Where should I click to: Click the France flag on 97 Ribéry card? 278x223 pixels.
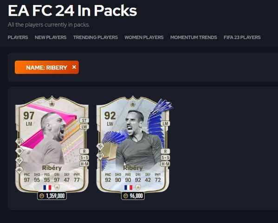coord(47,187)
